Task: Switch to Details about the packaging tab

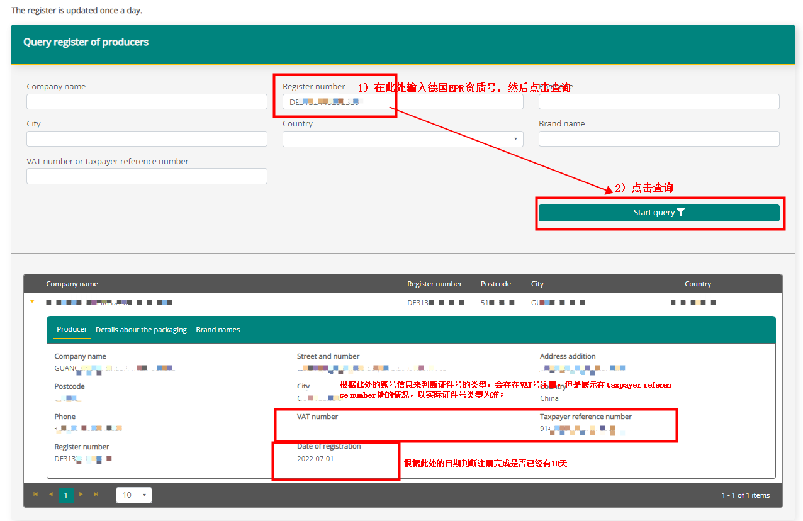Action: click(141, 330)
